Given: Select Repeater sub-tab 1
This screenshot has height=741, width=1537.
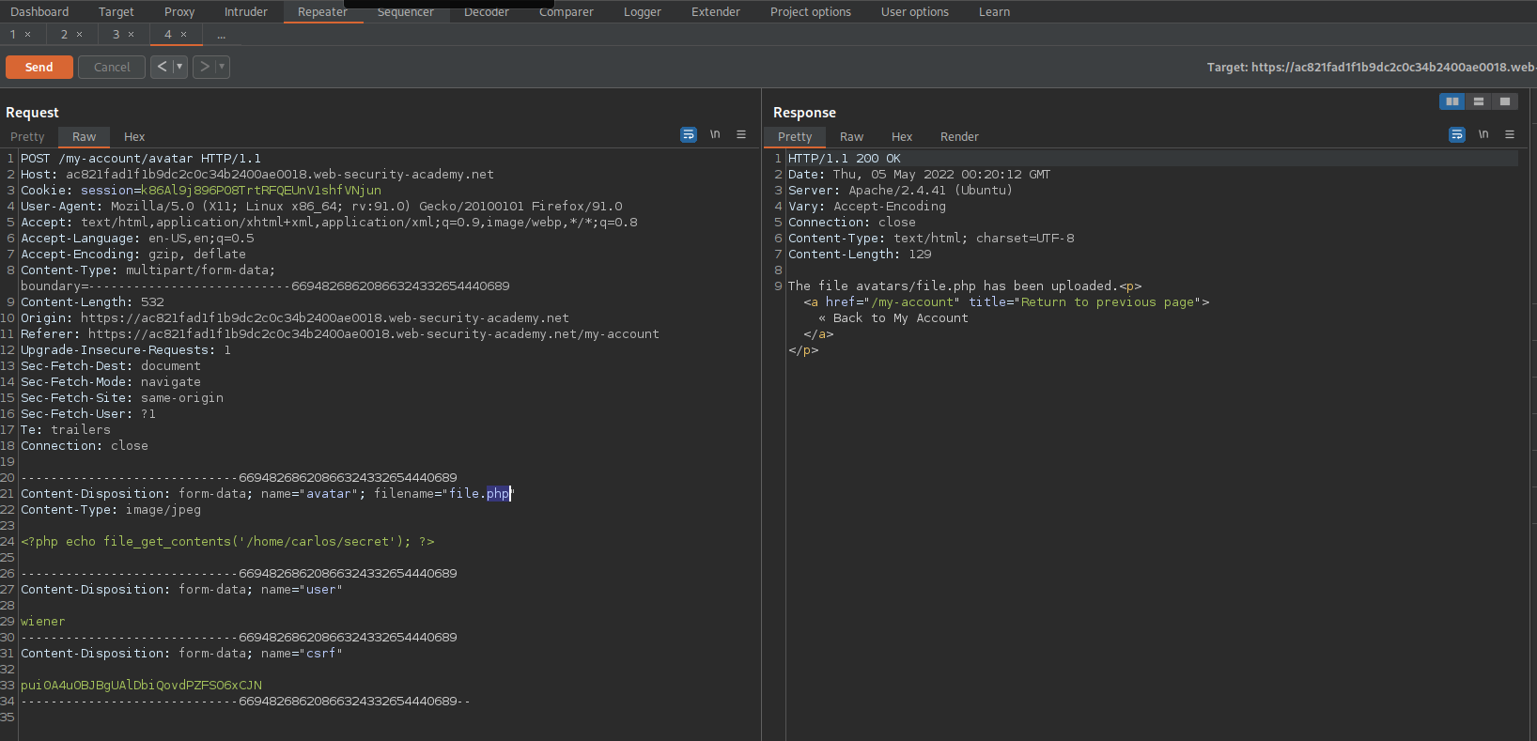Looking at the screenshot, I should point(13,35).
